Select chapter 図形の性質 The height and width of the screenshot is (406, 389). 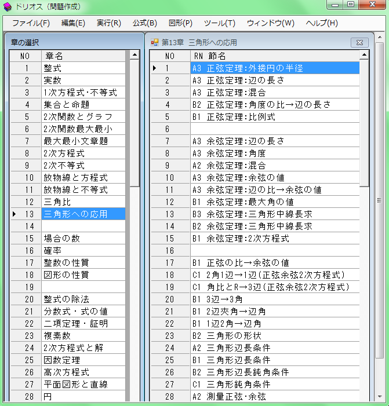point(83,275)
